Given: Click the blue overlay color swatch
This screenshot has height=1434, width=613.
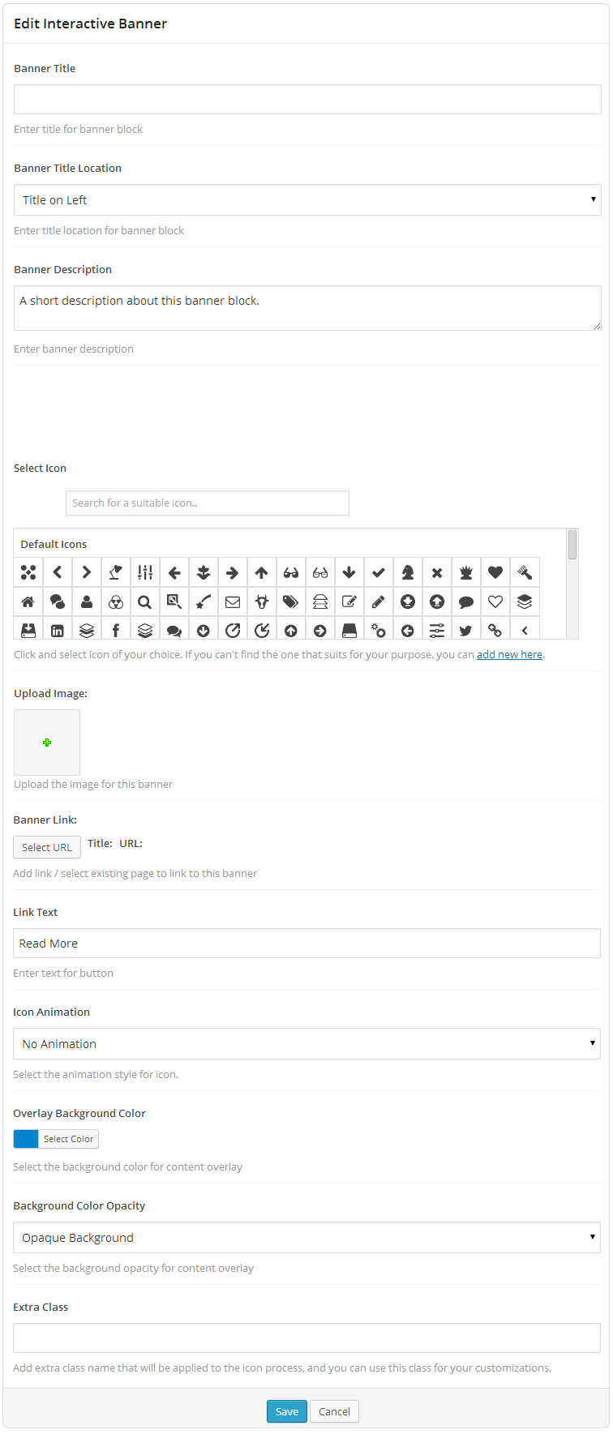Looking at the screenshot, I should (x=26, y=1139).
